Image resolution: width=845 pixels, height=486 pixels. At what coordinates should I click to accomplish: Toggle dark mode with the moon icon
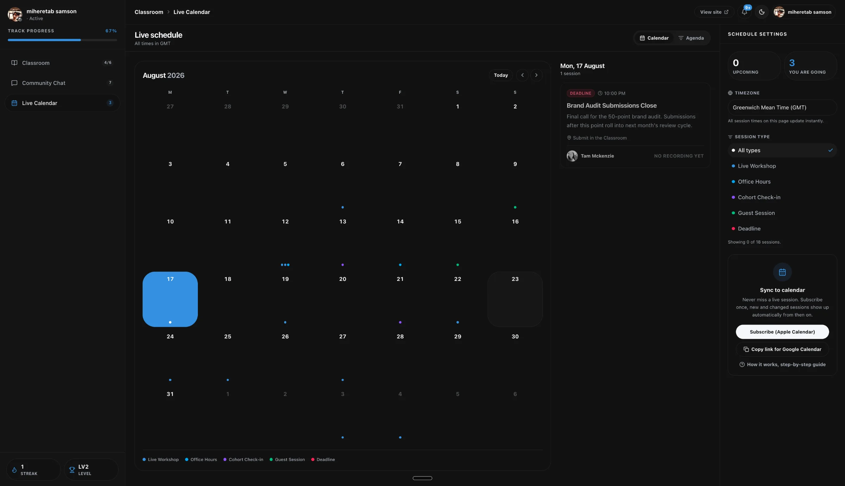(x=762, y=12)
